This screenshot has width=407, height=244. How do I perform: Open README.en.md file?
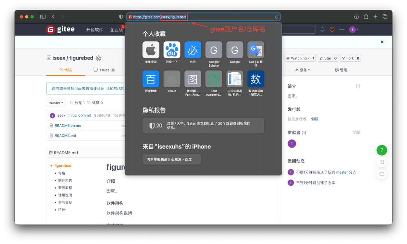tap(68, 125)
